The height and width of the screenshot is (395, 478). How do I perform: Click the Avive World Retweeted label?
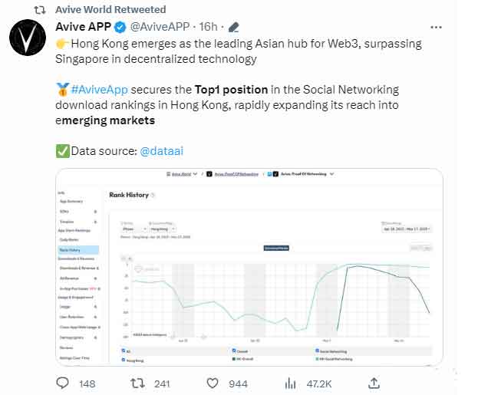click(x=110, y=9)
